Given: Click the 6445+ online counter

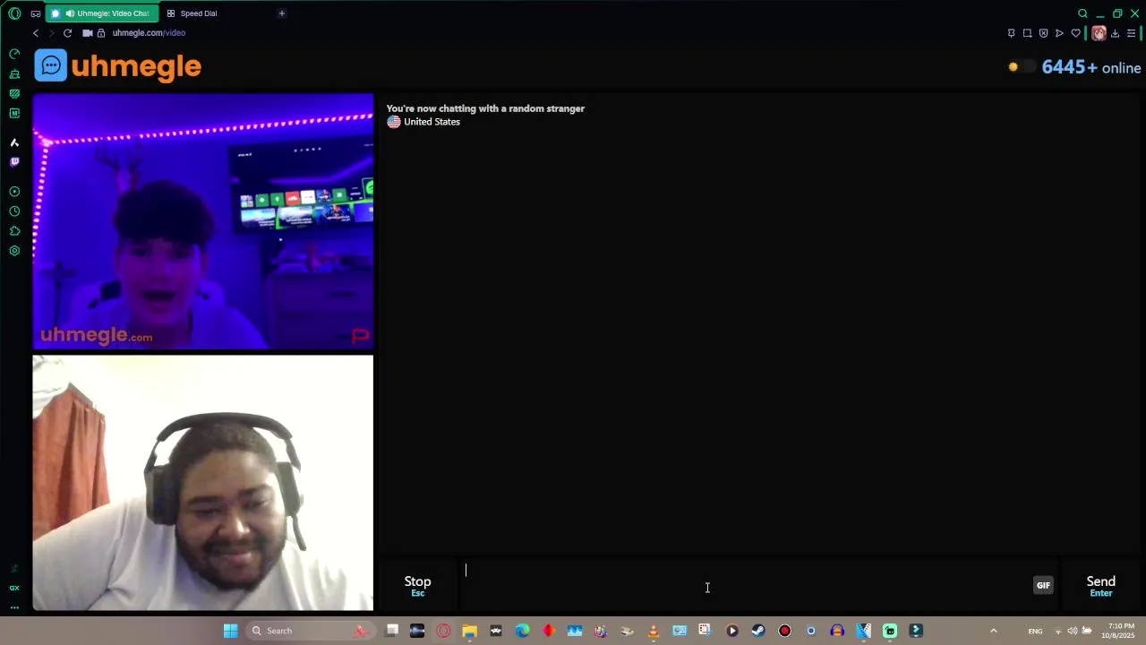Looking at the screenshot, I should pyautogui.click(x=1091, y=67).
